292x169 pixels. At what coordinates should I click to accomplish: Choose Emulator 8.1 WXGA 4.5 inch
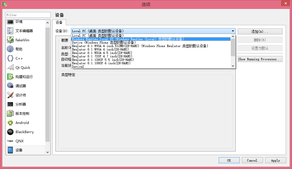tap(151, 53)
